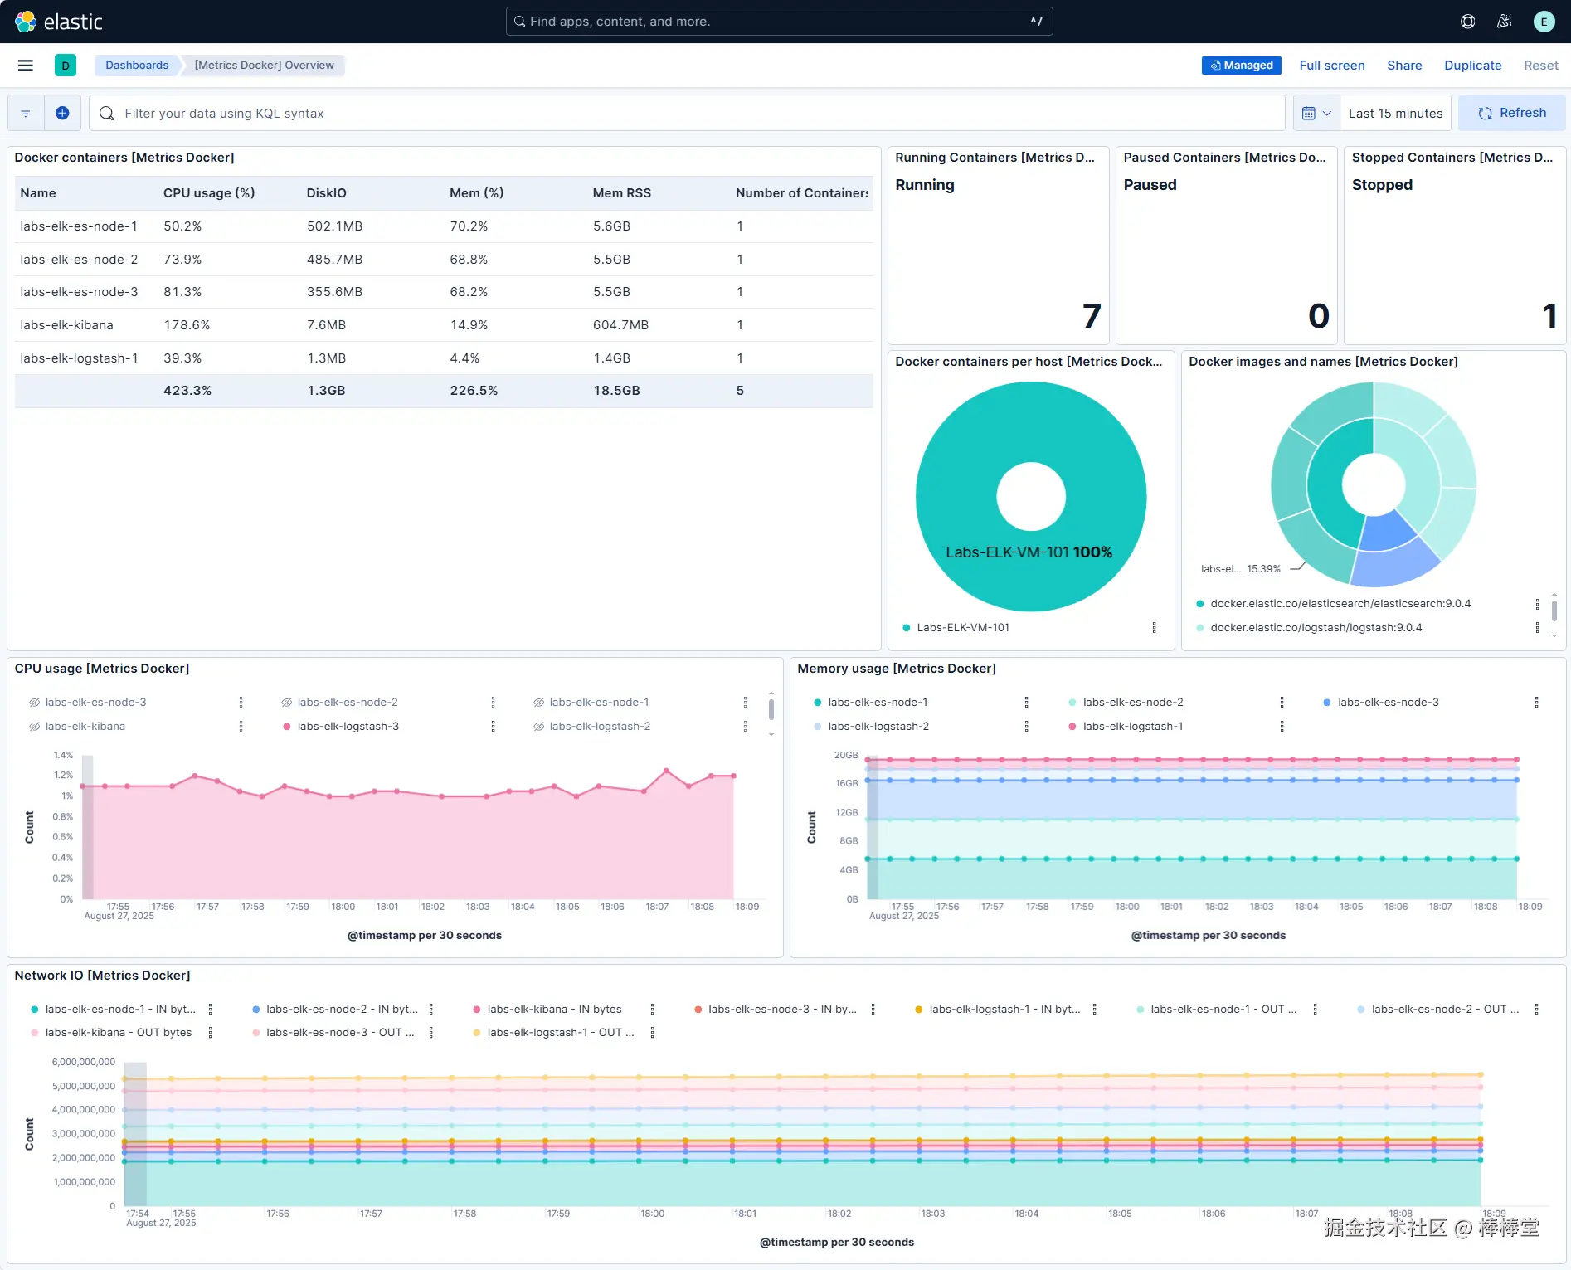Open the user avatar E menu
This screenshot has width=1571, height=1270.
pos(1544,22)
